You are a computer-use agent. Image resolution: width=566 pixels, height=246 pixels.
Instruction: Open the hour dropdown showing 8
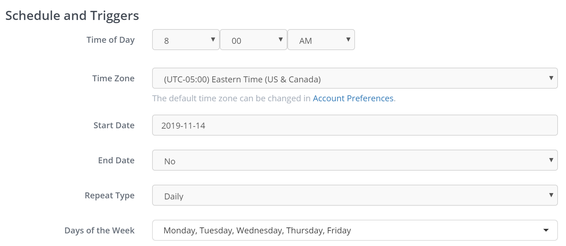coord(186,40)
